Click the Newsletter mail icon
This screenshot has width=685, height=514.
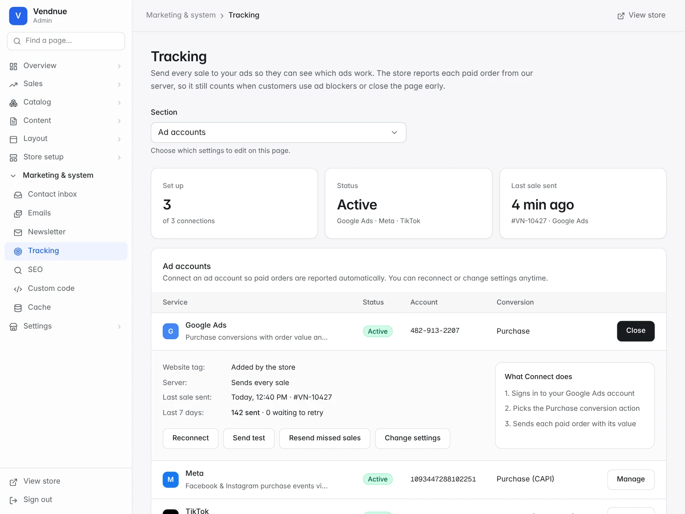click(18, 233)
